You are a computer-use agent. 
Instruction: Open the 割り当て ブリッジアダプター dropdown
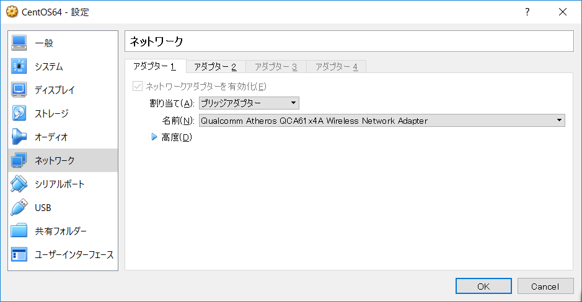[249, 103]
